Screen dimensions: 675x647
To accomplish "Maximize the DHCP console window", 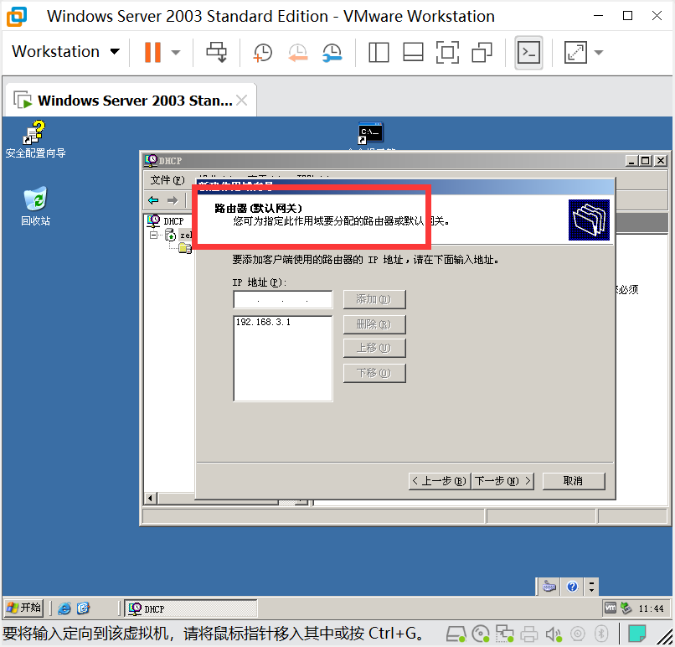I will click(x=646, y=161).
